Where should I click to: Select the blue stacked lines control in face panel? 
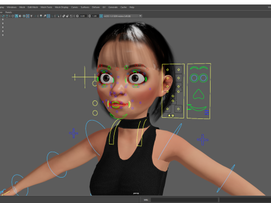click(x=207, y=112)
